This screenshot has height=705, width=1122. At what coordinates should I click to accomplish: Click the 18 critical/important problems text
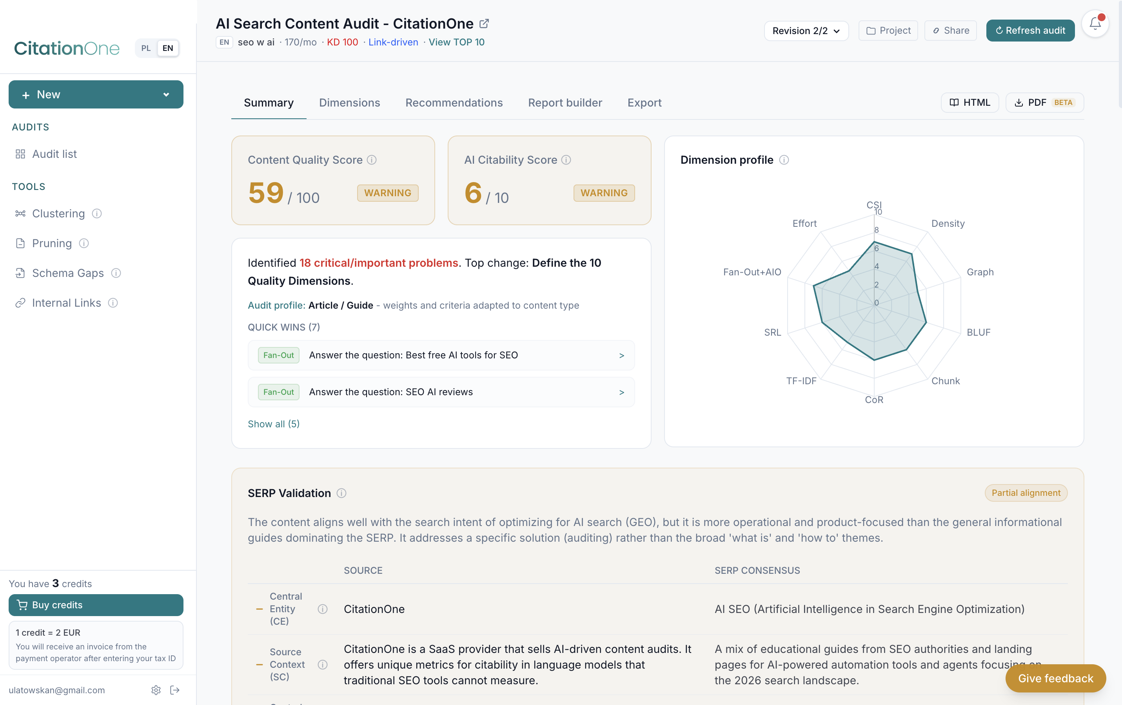point(379,263)
